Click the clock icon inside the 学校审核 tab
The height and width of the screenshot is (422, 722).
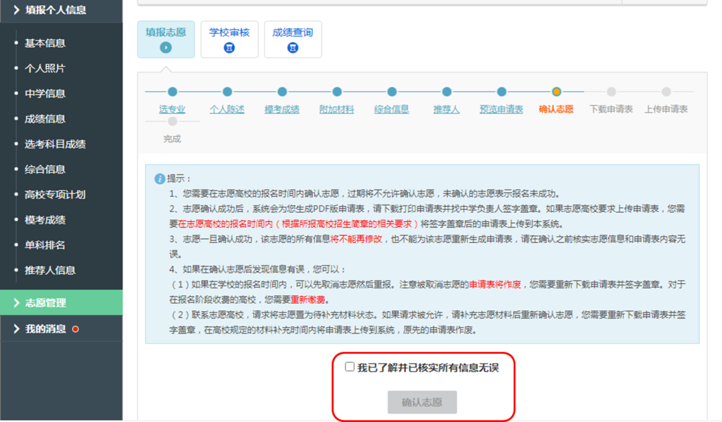229,47
